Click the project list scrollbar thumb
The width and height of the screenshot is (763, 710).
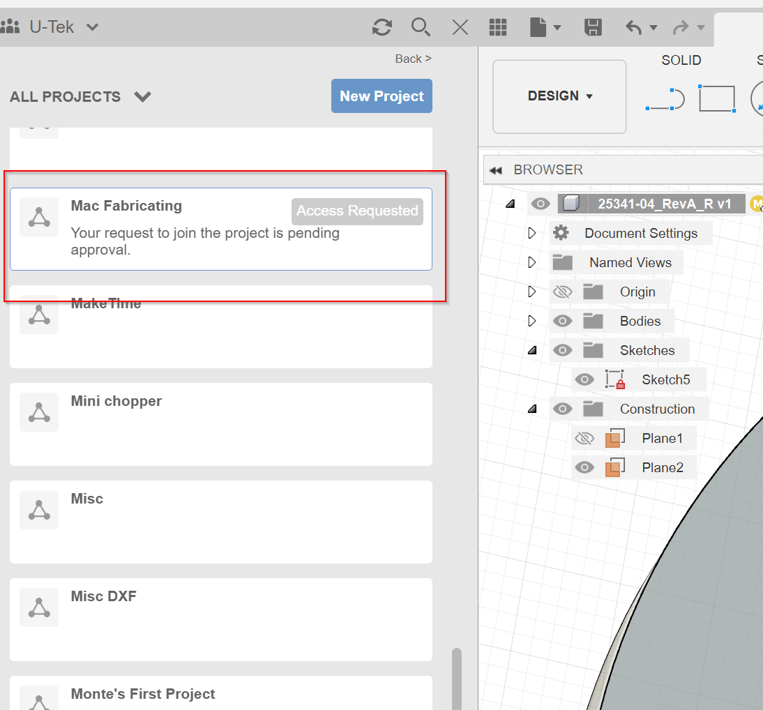tap(456, 679)
